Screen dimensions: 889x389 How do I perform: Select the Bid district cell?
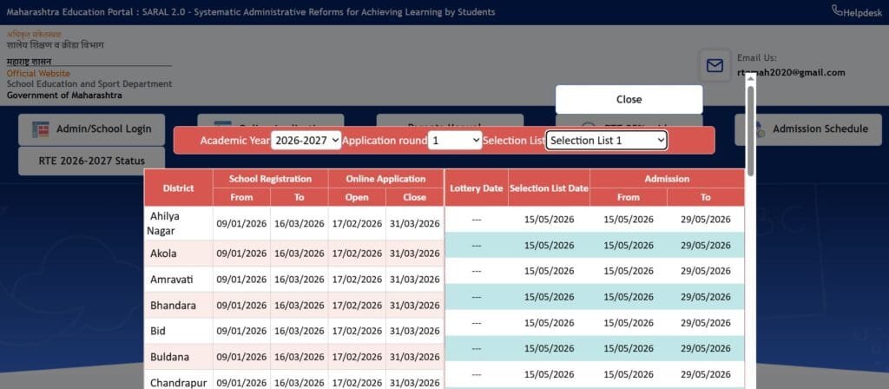179,331
